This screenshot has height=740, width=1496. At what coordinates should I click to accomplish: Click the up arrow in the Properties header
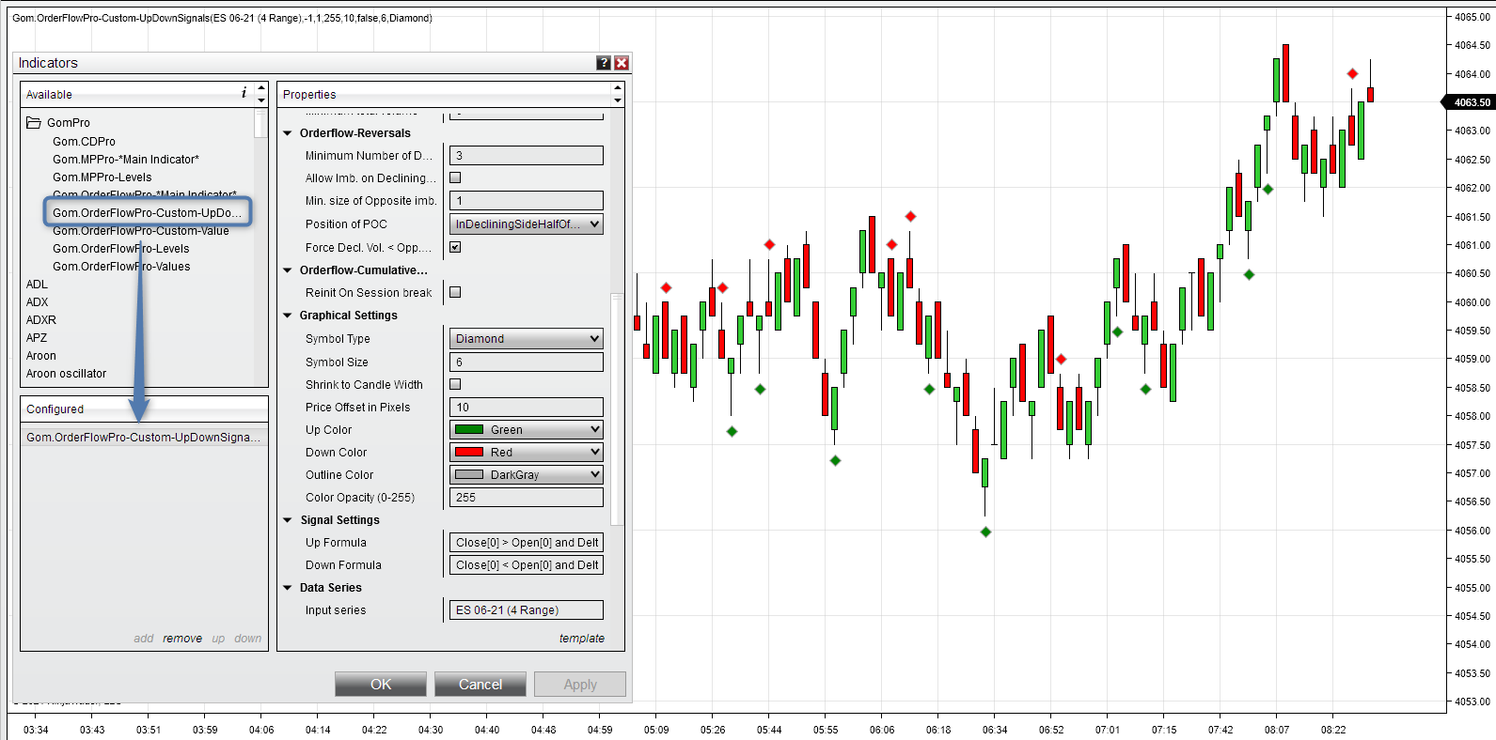pos(618,88)
